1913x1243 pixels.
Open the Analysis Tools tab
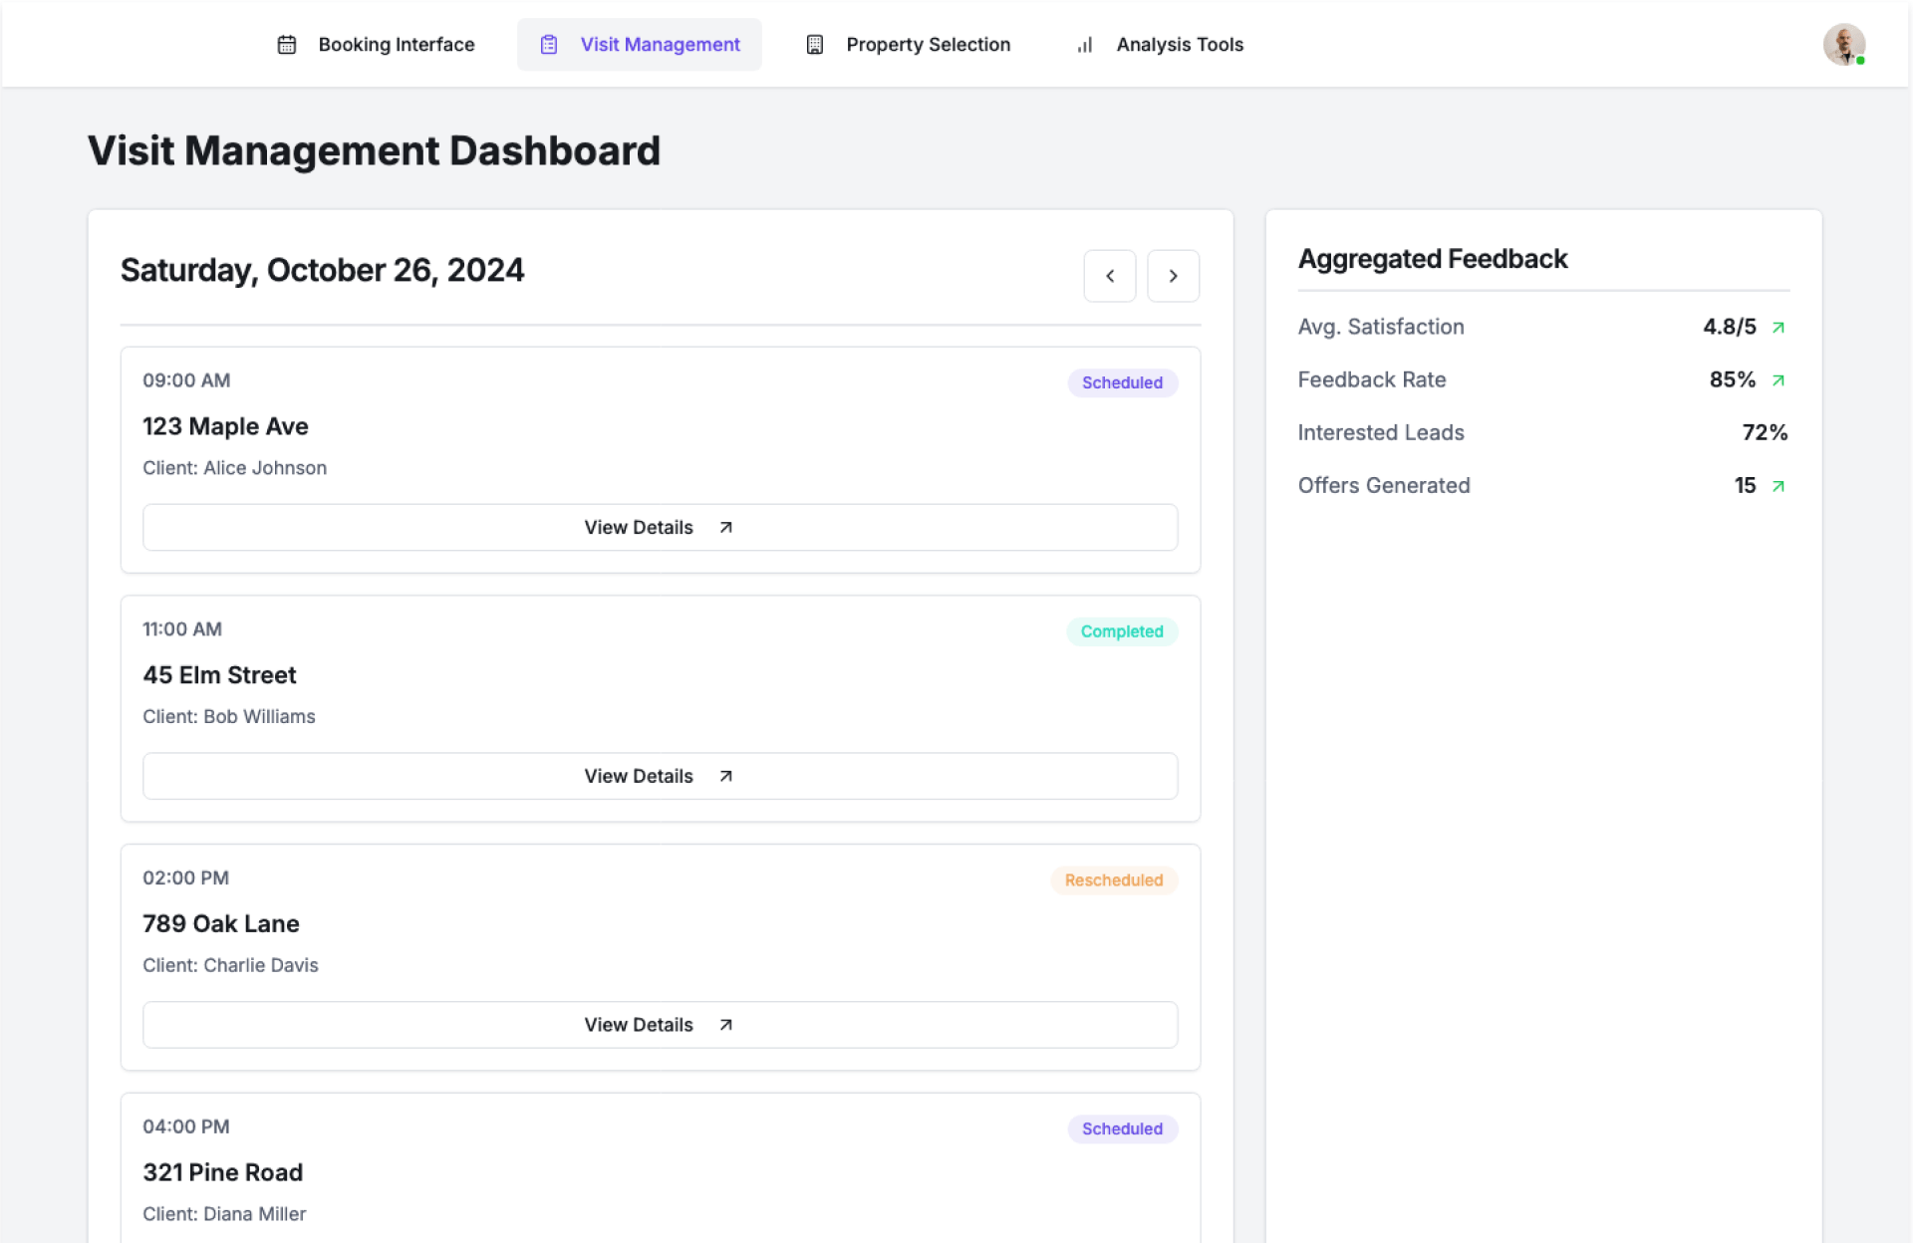click(x=1180, y=45)
